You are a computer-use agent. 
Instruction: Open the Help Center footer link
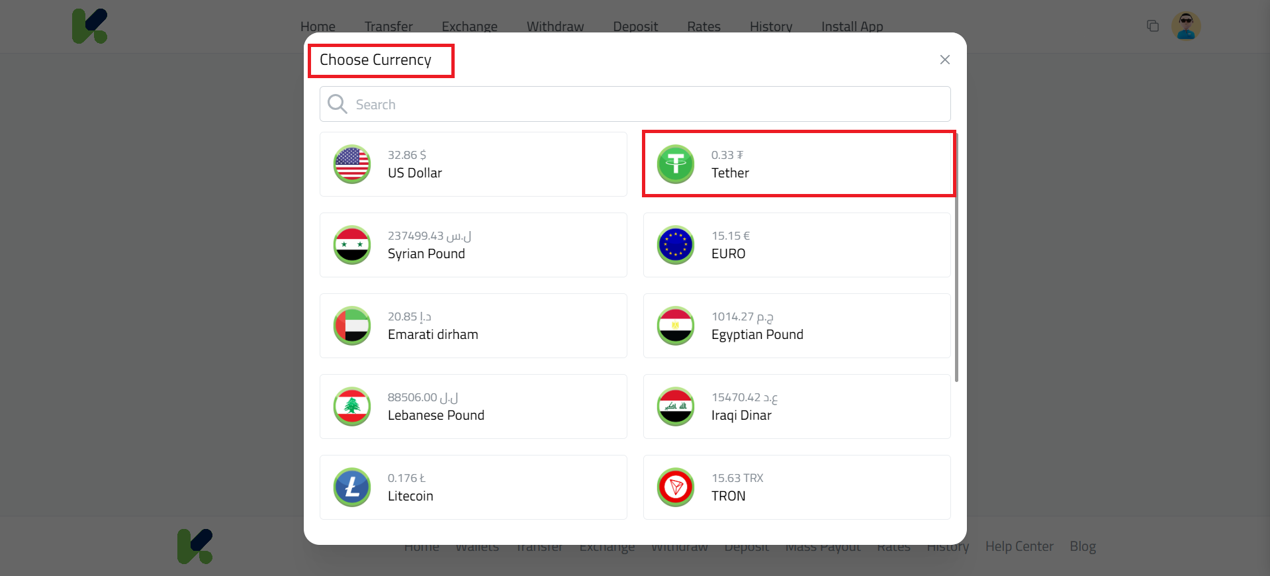pyautogui.click(x=1019, y=546)
